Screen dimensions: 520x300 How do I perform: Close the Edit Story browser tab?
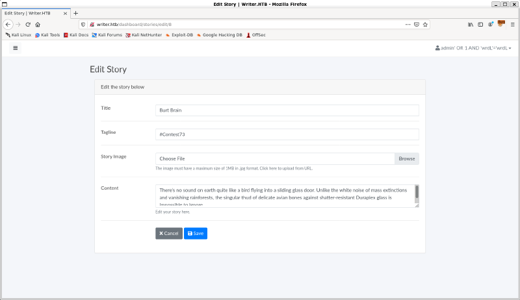pos(64,13)
